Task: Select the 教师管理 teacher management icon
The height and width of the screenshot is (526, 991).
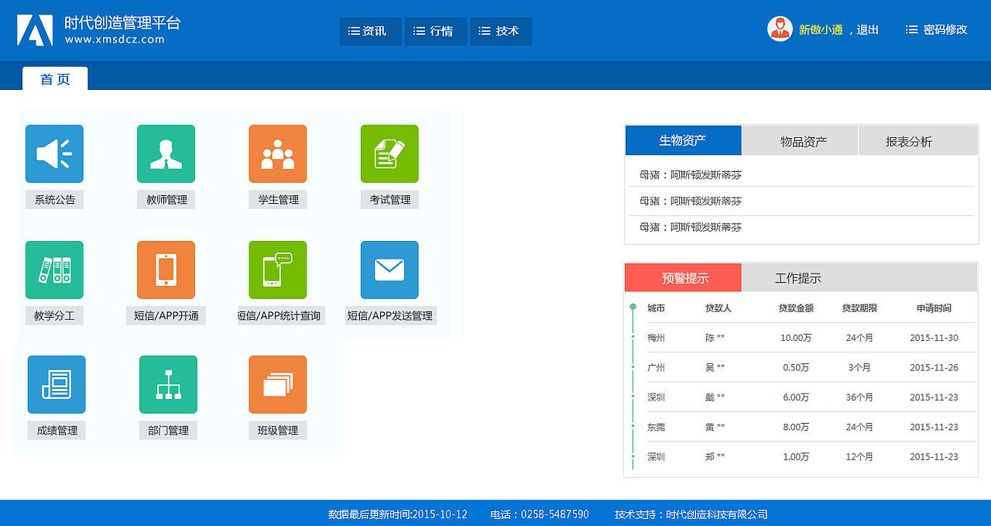Action: [166, 153]
